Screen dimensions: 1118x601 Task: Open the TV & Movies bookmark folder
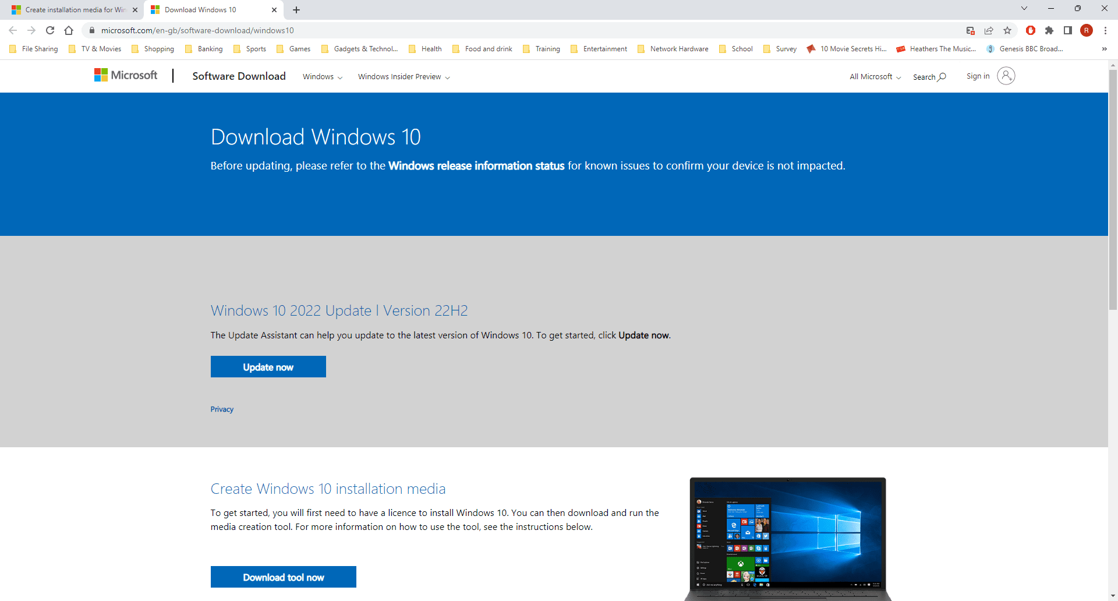[95, 49]
